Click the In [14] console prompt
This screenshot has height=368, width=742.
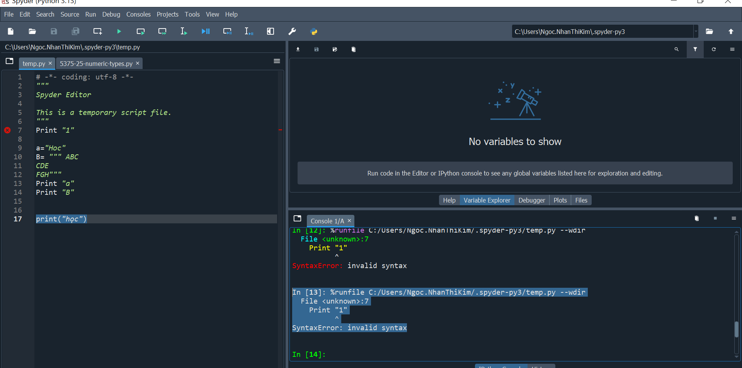309,354
